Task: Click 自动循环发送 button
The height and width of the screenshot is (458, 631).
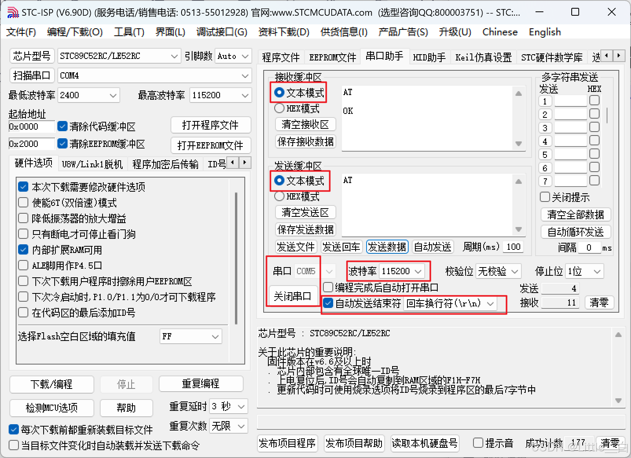Action: point(576,232)
